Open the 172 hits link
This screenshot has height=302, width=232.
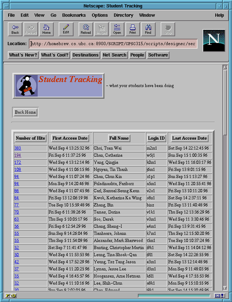tap(18, 162)
